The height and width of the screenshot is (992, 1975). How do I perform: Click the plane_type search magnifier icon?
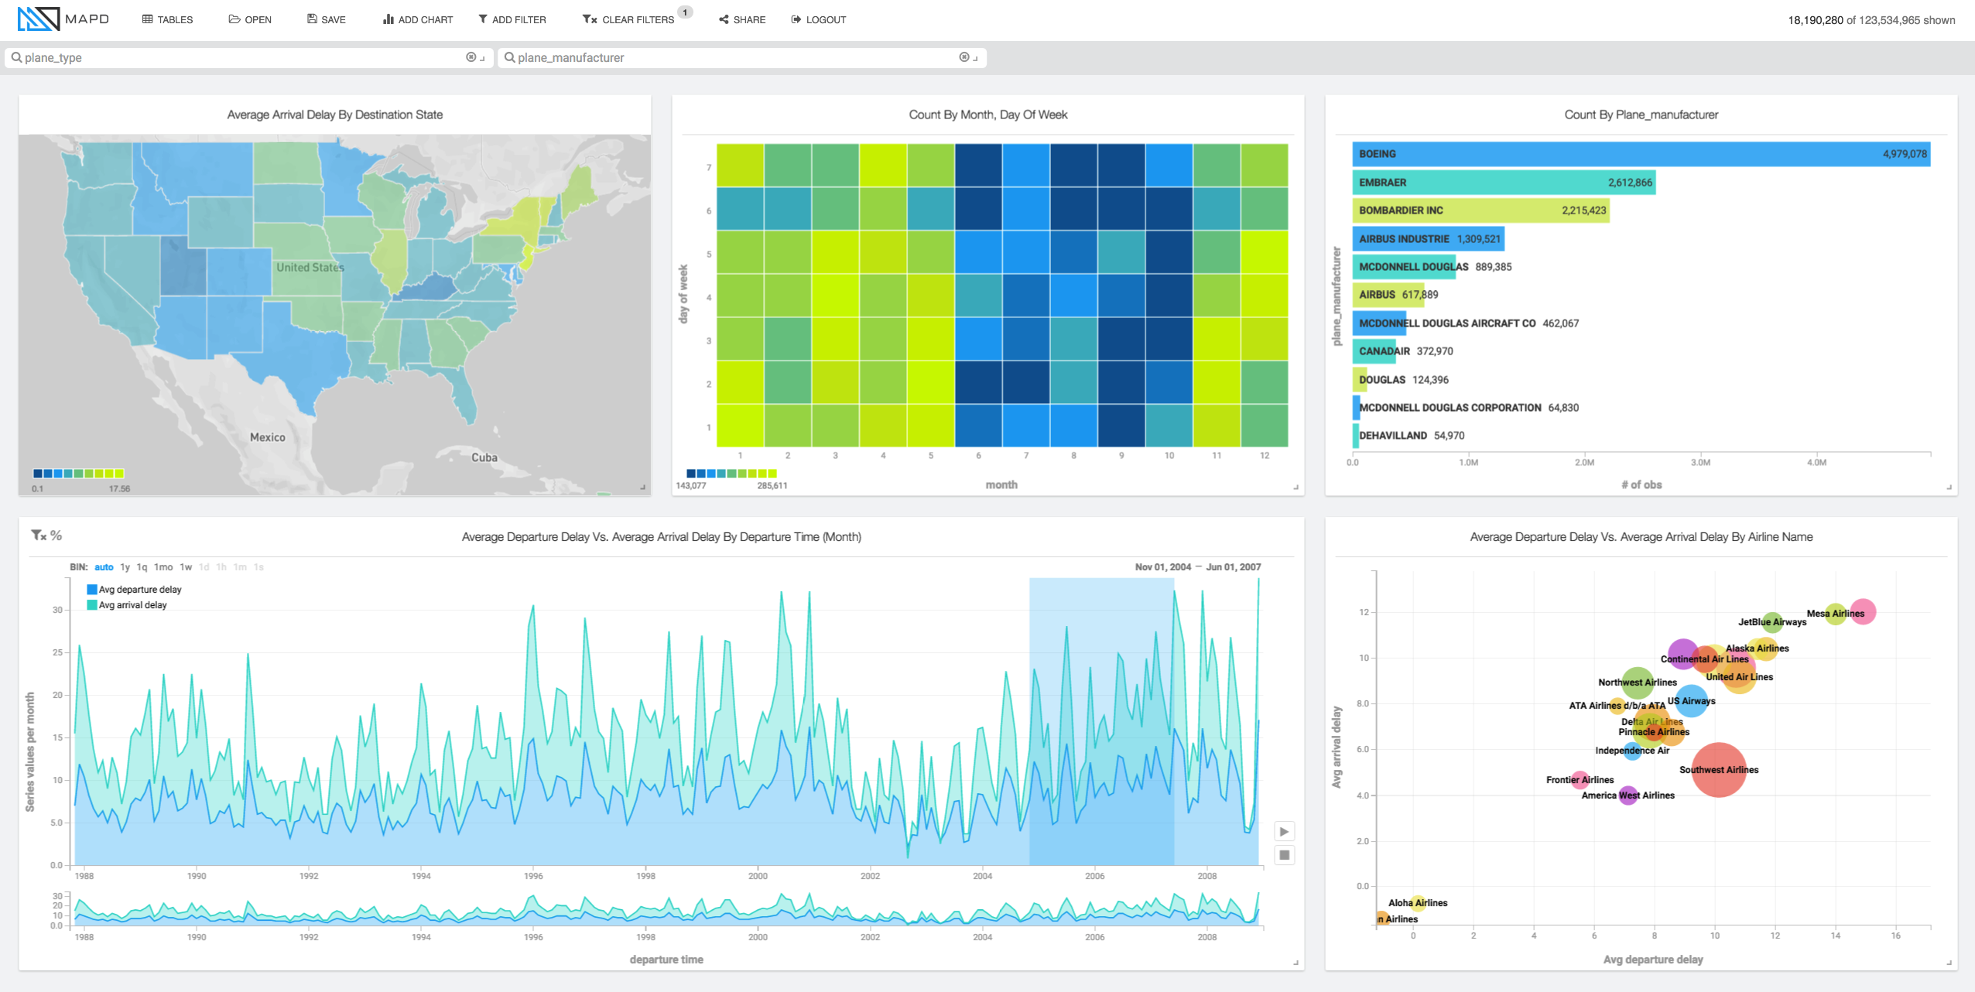(16, 57)
